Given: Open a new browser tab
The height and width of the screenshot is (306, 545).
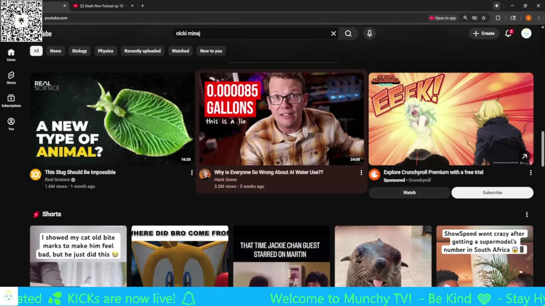Looking at the screenshot, I should pyautogui.click(x=142, y=6).
